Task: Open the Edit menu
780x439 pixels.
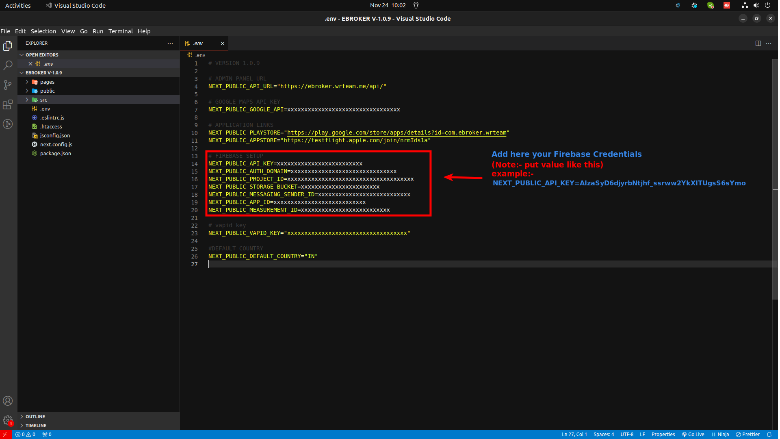Action: 20,31
